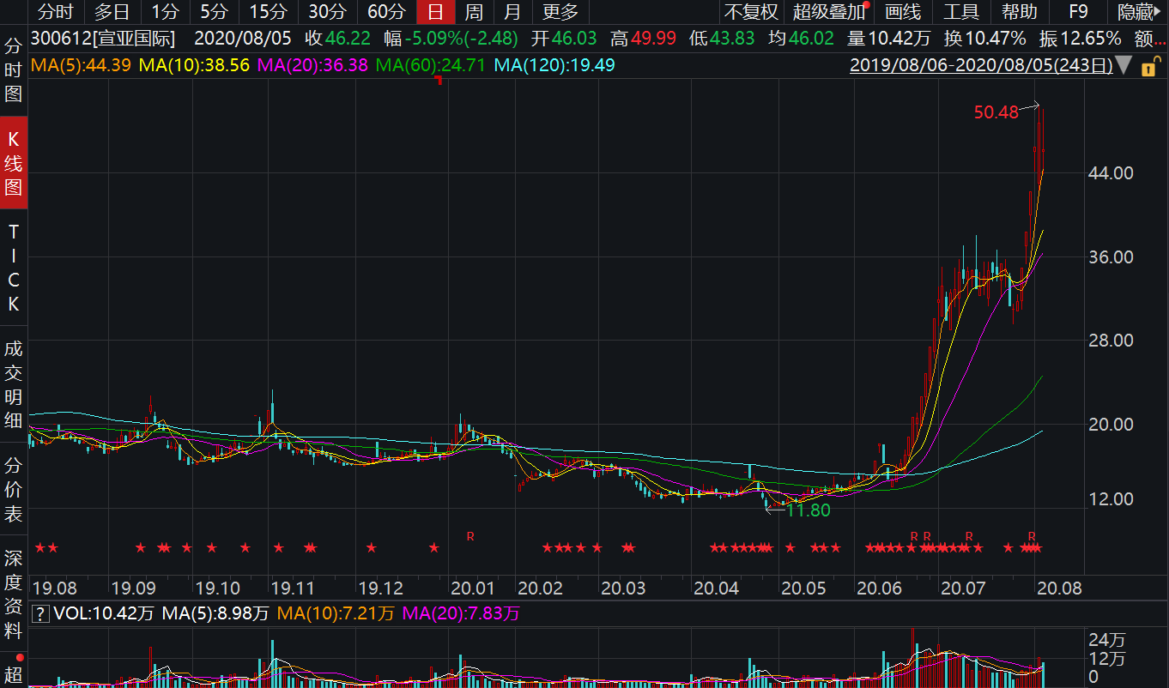Click the MA(5) orange indicator label
This screenshot has height=688, width=1169.
coord(81,65)
